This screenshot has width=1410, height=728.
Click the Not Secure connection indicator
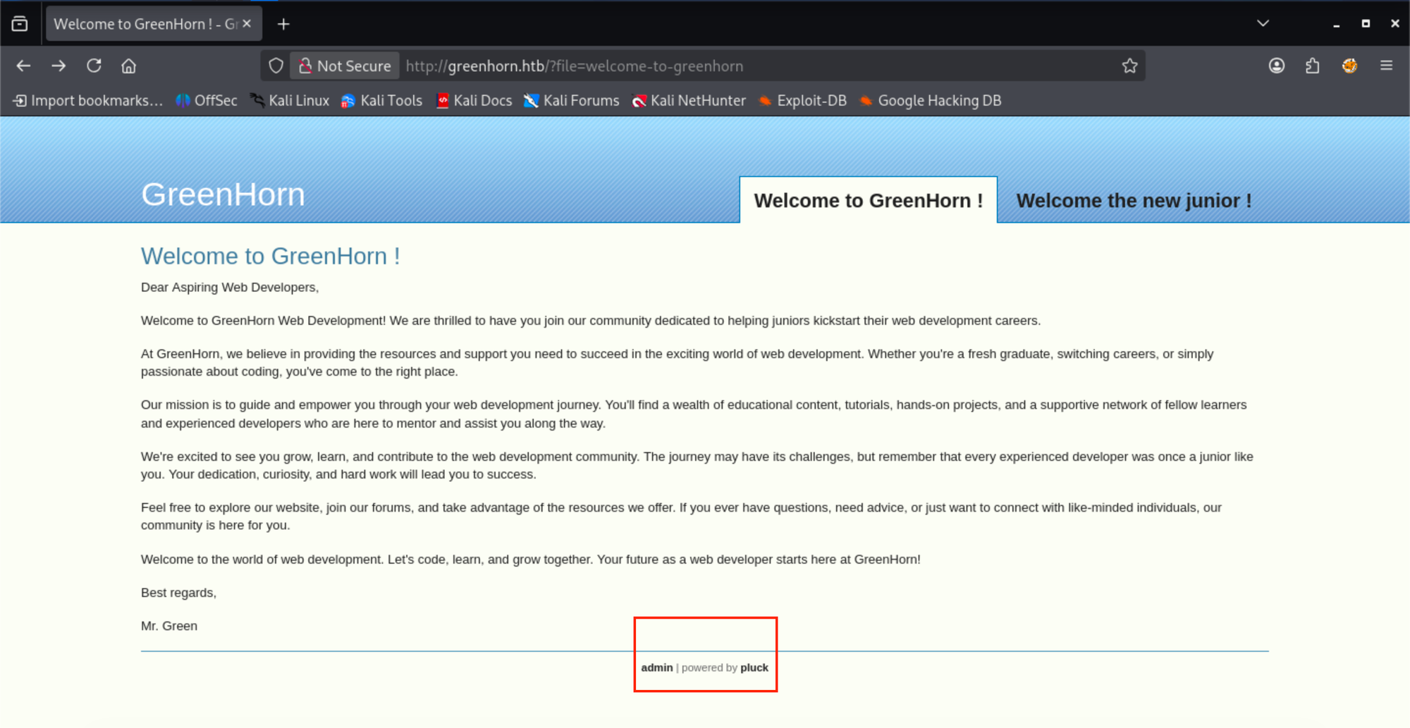pyautogui.click(x=345, y=66)
